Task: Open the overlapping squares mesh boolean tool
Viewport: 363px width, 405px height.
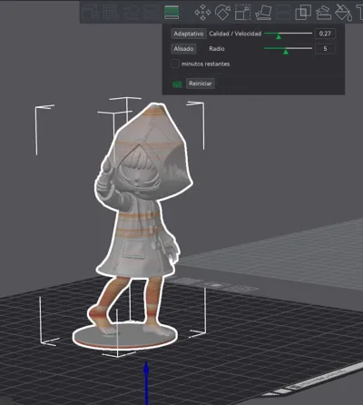Action: tap(303, 12)
